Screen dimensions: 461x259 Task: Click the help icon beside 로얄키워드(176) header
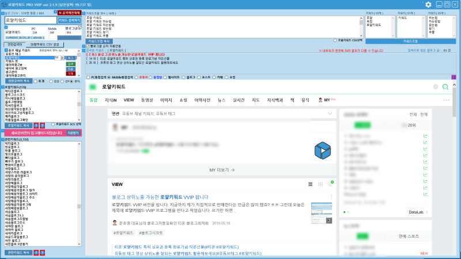(x=3, y=87)
